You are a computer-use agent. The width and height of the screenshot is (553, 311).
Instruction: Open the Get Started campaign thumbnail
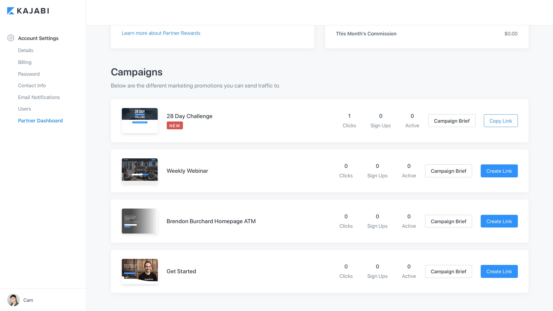(x=140, y=271)
